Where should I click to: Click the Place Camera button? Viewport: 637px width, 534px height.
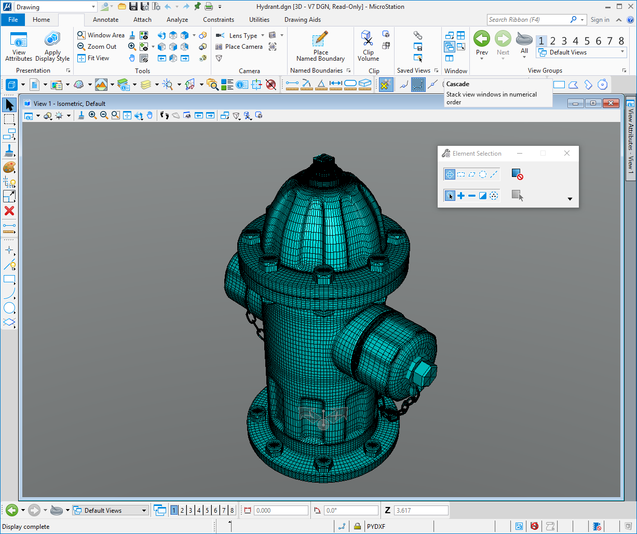pos(239,47)
